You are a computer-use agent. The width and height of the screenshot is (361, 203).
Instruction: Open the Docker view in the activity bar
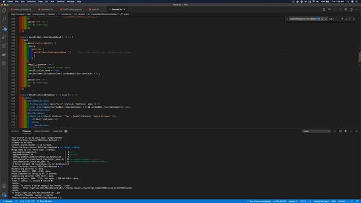pos(4,55)
